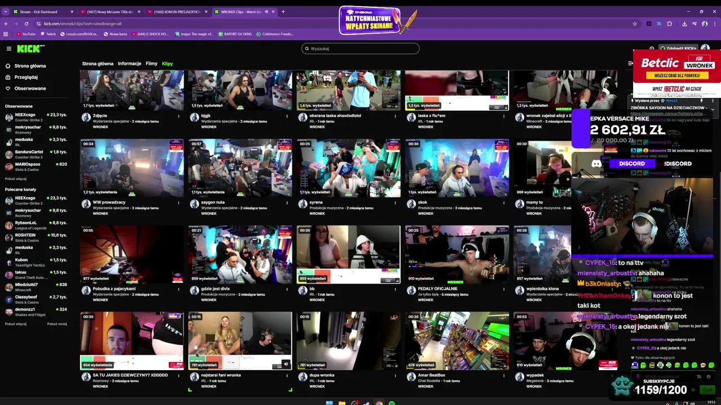Open Spotify from the taskbar
Image resolution: width=721 pixels, height=405 pixels.
(x=391, y=403)
